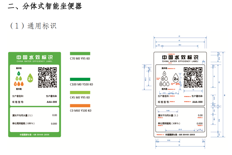
Task: Click the '16.90' dimension above the water usage label
Action: point(168,111)
